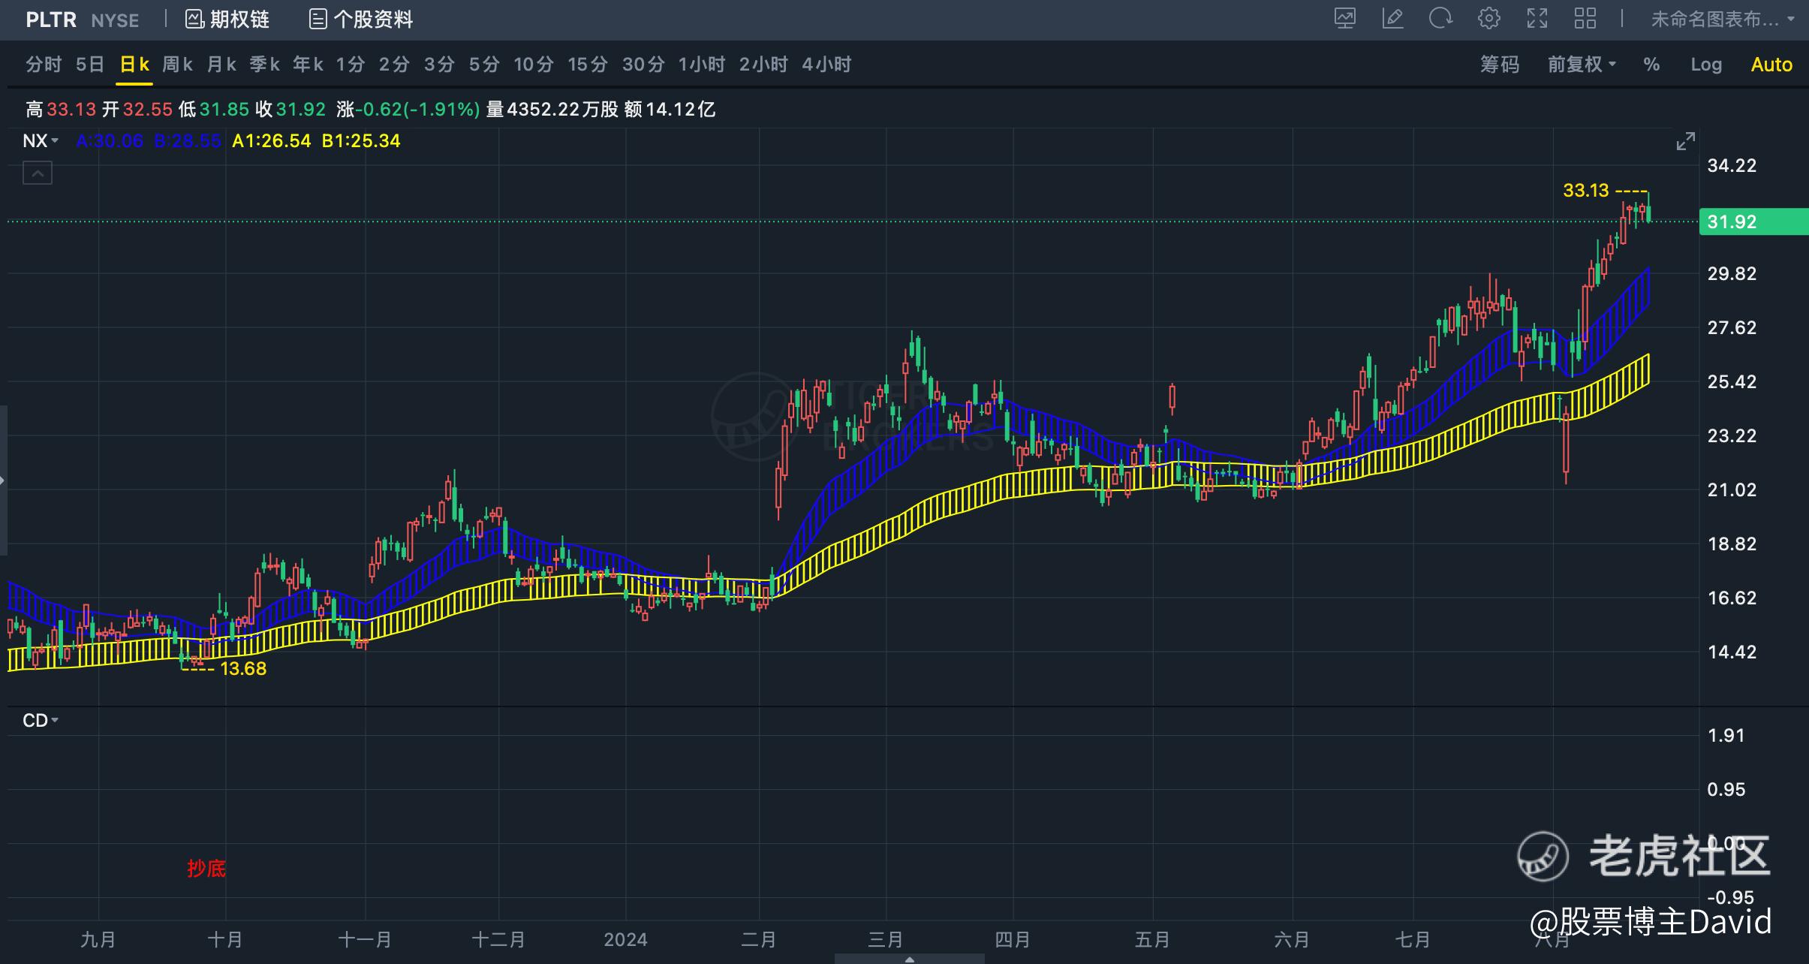Image resolution: width=1809 pixels, height=964 pixels.
Task: Expand the main chart pane
Action: point(1686,141)
